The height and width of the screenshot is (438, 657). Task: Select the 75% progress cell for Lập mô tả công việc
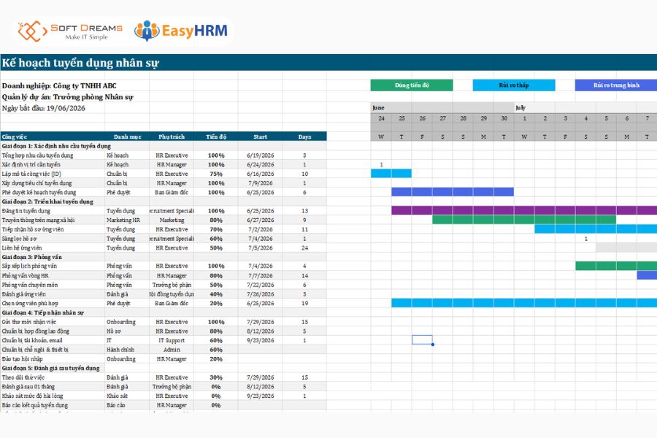(x=216, y=174)
